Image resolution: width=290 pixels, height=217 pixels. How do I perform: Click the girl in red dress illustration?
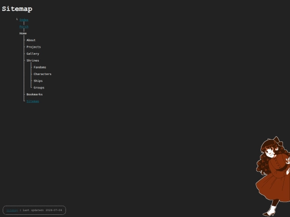pyautogui.click(x=273, y=176)
